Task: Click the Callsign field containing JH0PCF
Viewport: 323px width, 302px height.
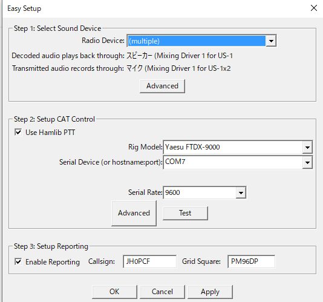Action: coord(149,261)
